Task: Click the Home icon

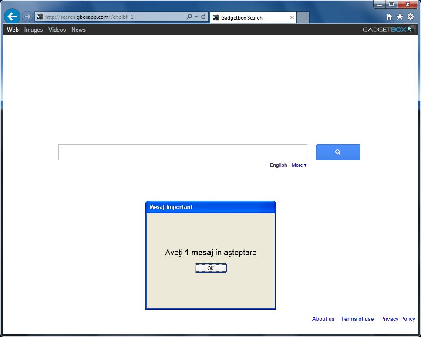Action: (389, 17)
